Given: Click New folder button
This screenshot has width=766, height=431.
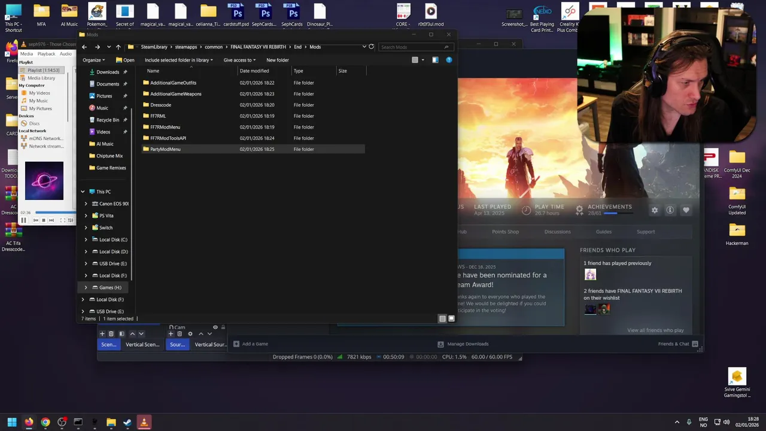Looking at the screenshot, I should click(277, 60).
